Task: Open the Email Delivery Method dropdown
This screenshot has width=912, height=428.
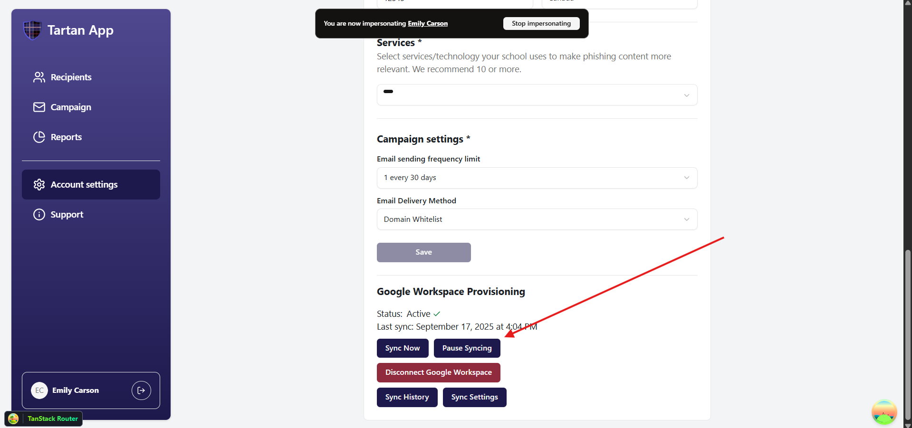Action: point(537,219)
